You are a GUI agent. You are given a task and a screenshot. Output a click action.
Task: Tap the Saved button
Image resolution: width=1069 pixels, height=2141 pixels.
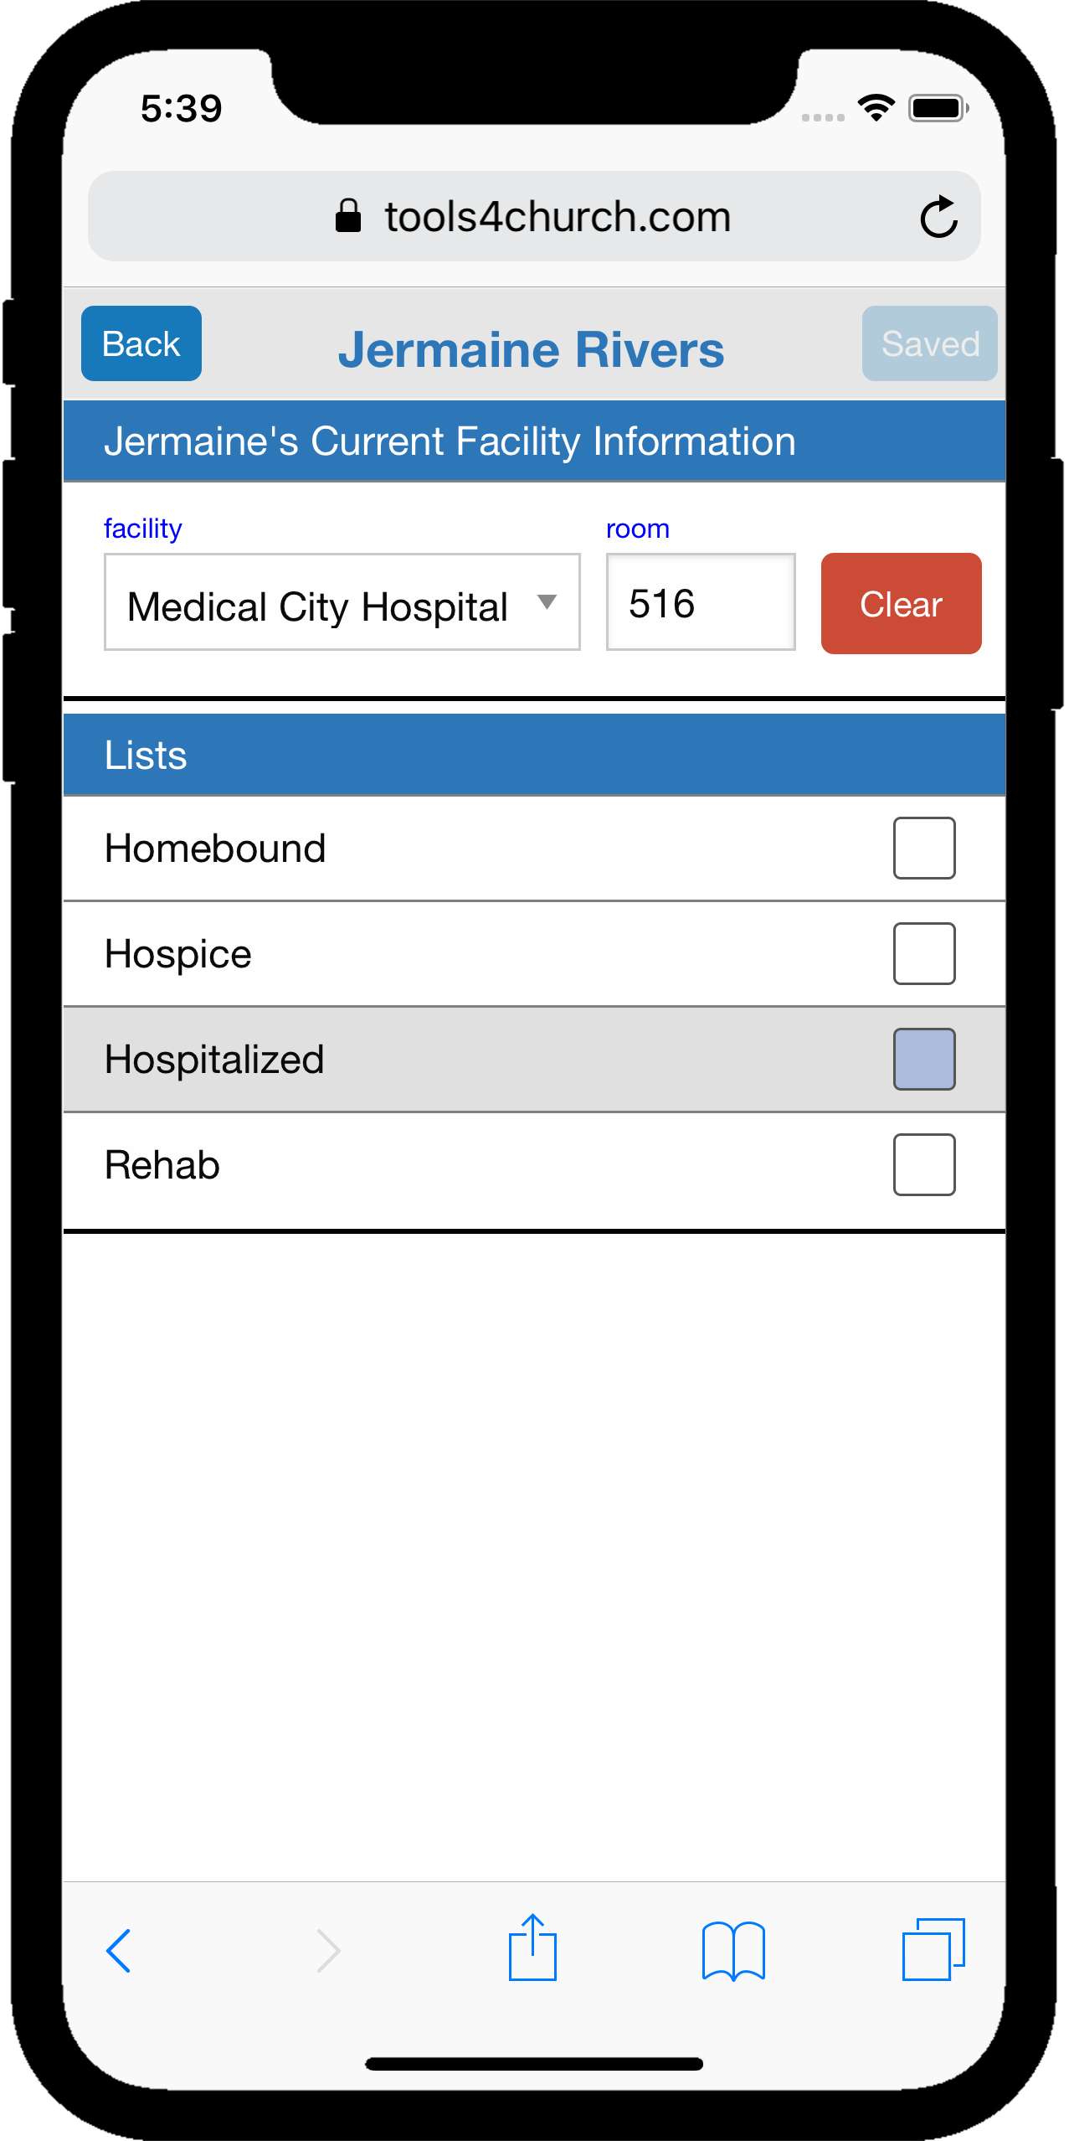coord(929,344)
